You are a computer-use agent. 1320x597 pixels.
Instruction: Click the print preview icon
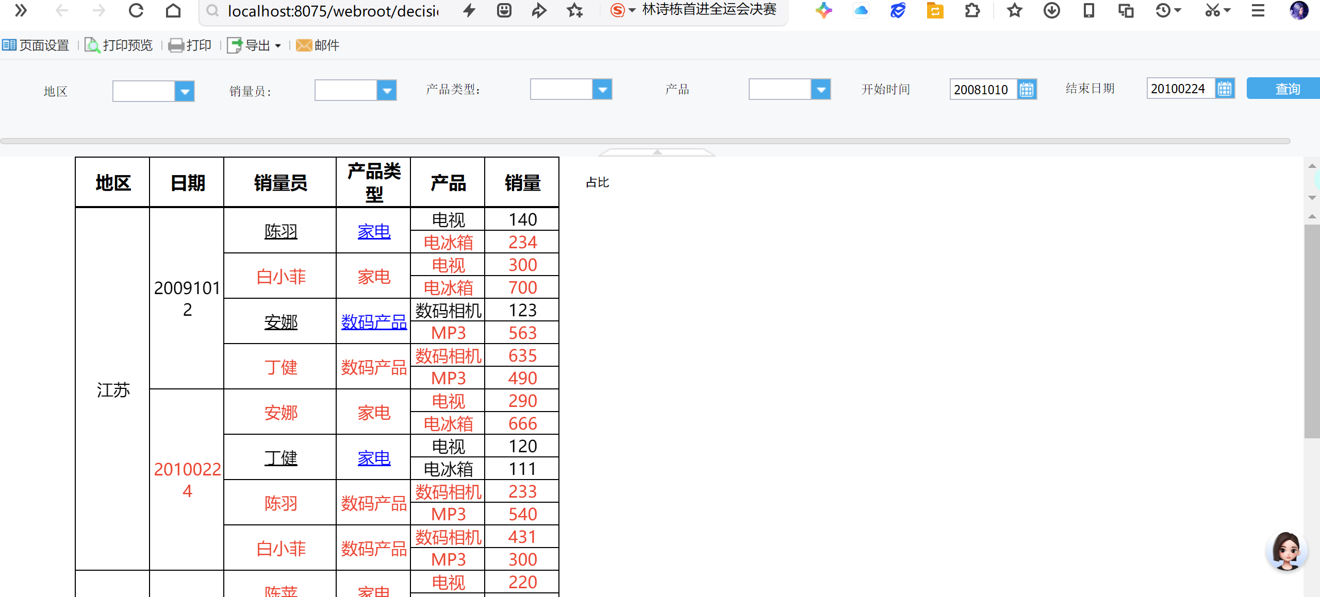click(x=92, y=45)
